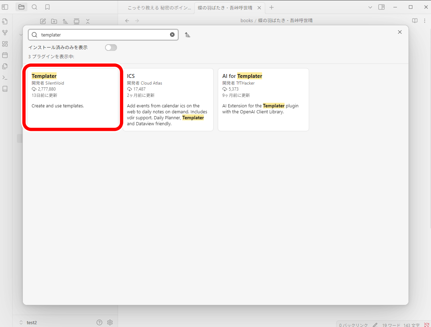Expand the tab list dropdown arrow

click(370, 7)
